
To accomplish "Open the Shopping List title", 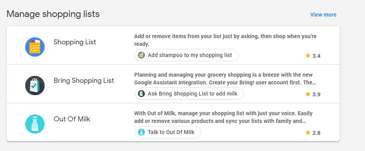I will 75,42.
